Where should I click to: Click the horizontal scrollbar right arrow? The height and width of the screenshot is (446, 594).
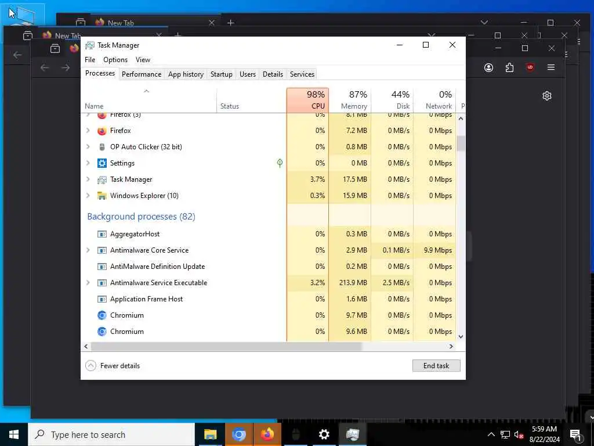[451, 346]
